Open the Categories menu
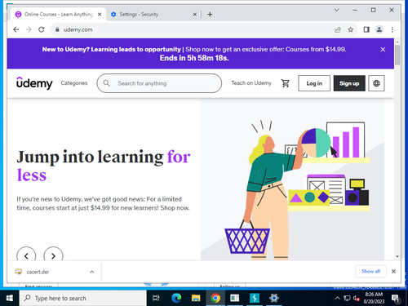The width and height of the screenshot is (408, 306). (x=74, y=83)
